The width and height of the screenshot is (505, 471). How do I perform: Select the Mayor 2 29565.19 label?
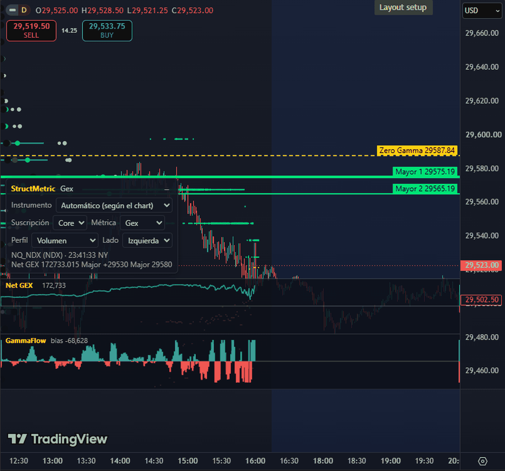(x=425, y=189)
